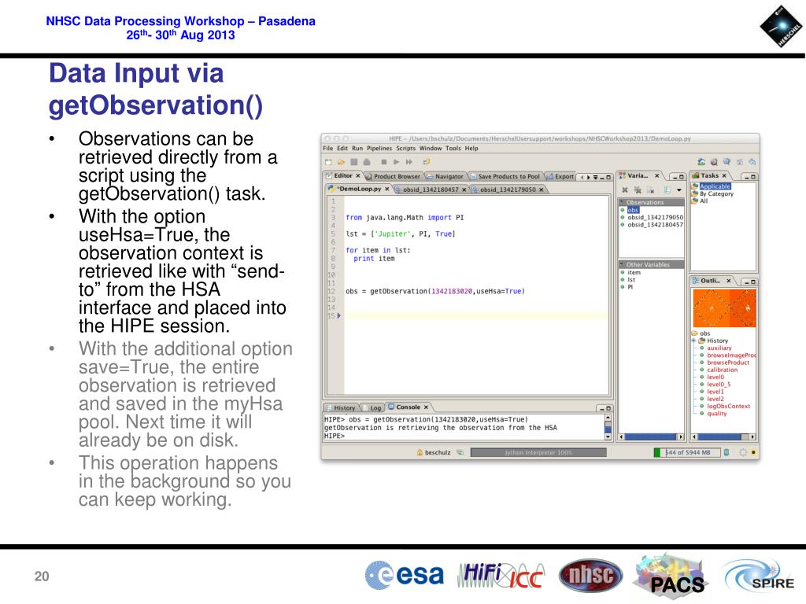
Task: Click the magnifier icon in right toolbar group
Action: 727,162
